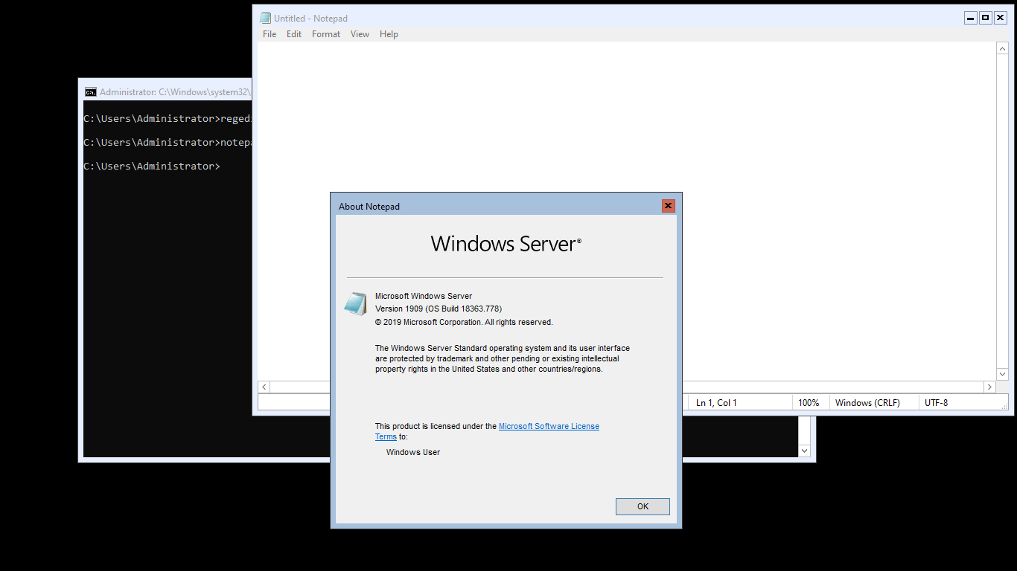Click the Notepad title bar icon
Screen dimensions: 1017x571
[x=265, y=18]
